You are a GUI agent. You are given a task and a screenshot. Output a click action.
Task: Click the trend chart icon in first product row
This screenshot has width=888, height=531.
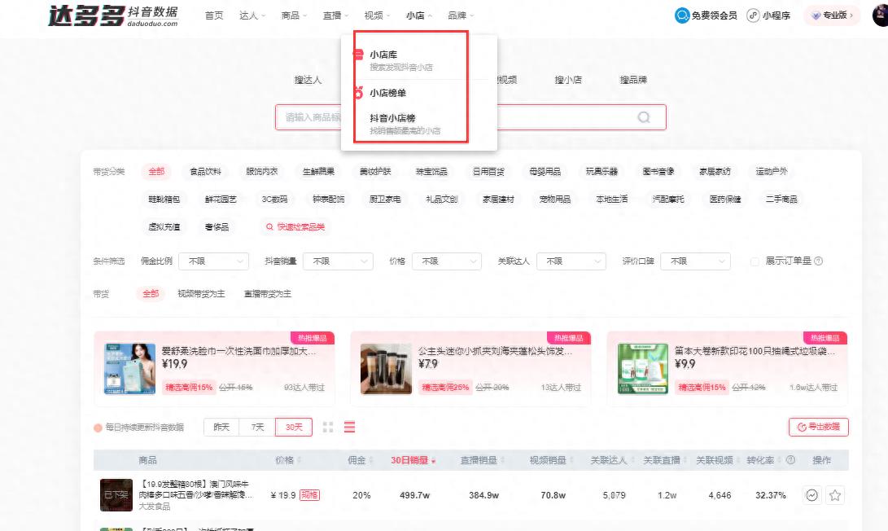click(811, 495)
